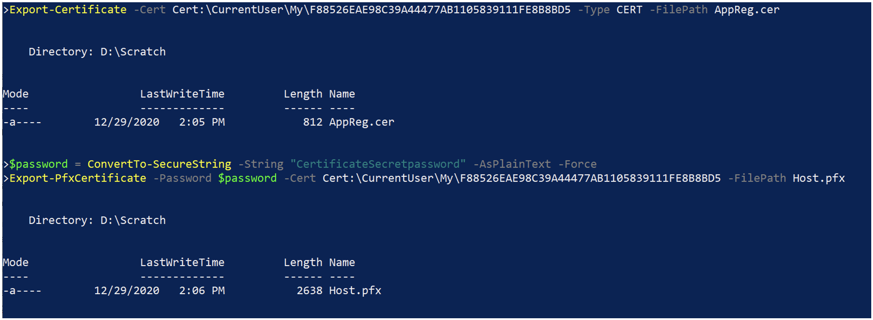873x320 pixels.
Task: Click the AppReg.cer path on first line
Action: 747,10
